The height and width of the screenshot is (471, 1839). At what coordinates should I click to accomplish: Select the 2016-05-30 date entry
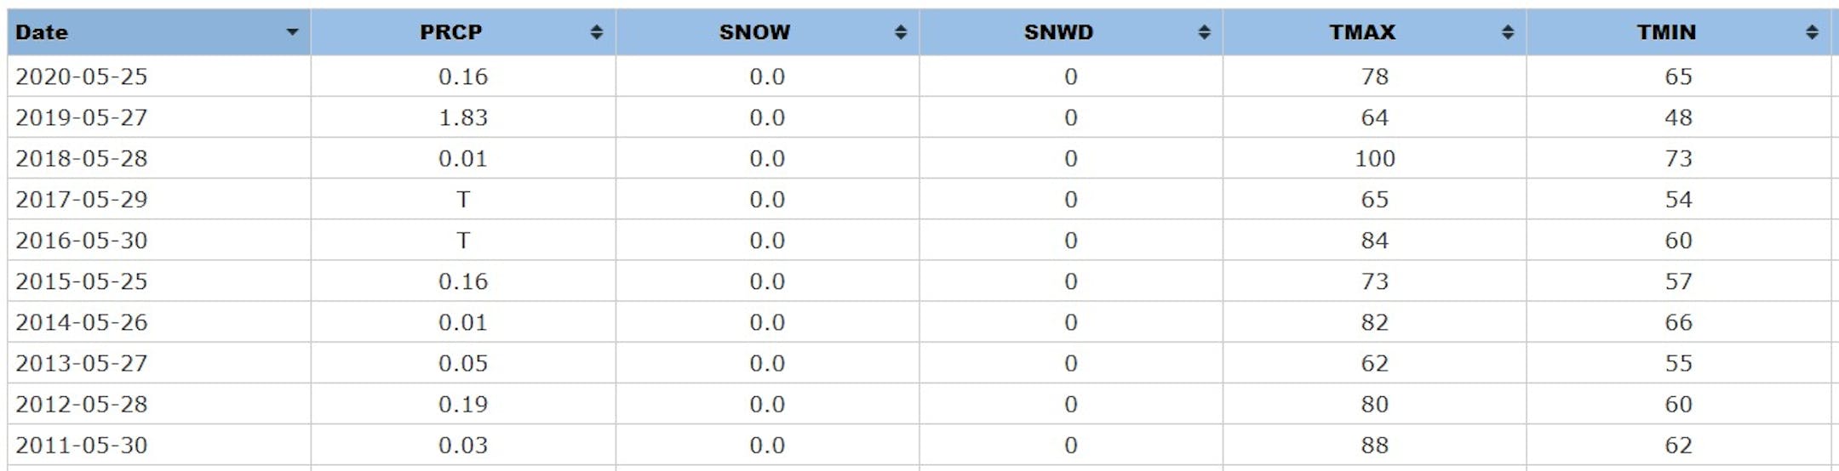82,241
